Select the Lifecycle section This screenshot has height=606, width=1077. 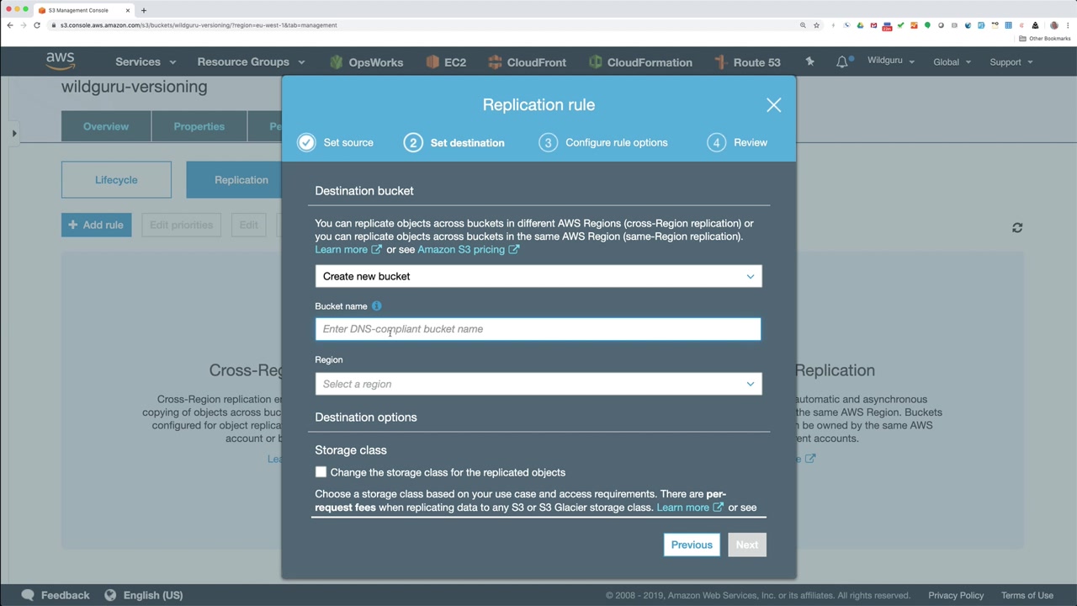coord(116,180)
